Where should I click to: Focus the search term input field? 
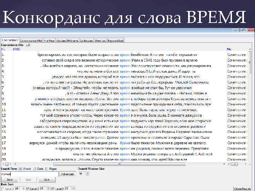click(30, 174)
